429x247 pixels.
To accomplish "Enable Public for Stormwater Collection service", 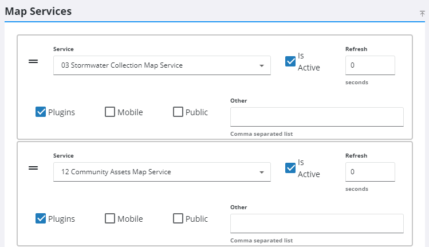I will (x=178, y=112).
